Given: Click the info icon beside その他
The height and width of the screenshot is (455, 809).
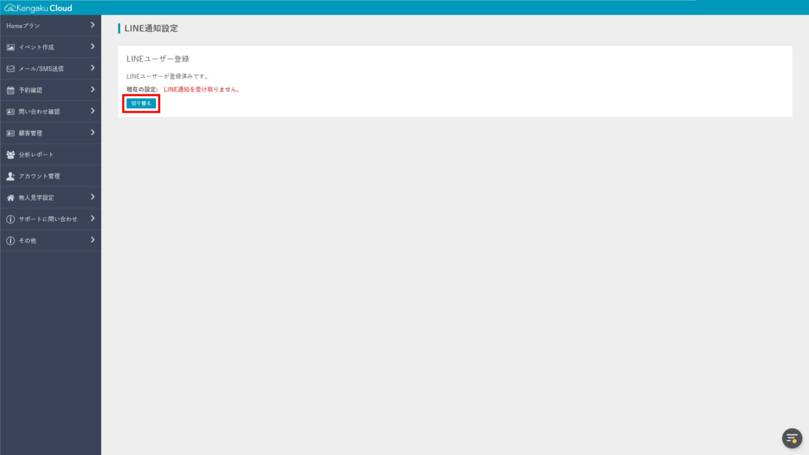Looking at the screenshot, I should 11,241.
